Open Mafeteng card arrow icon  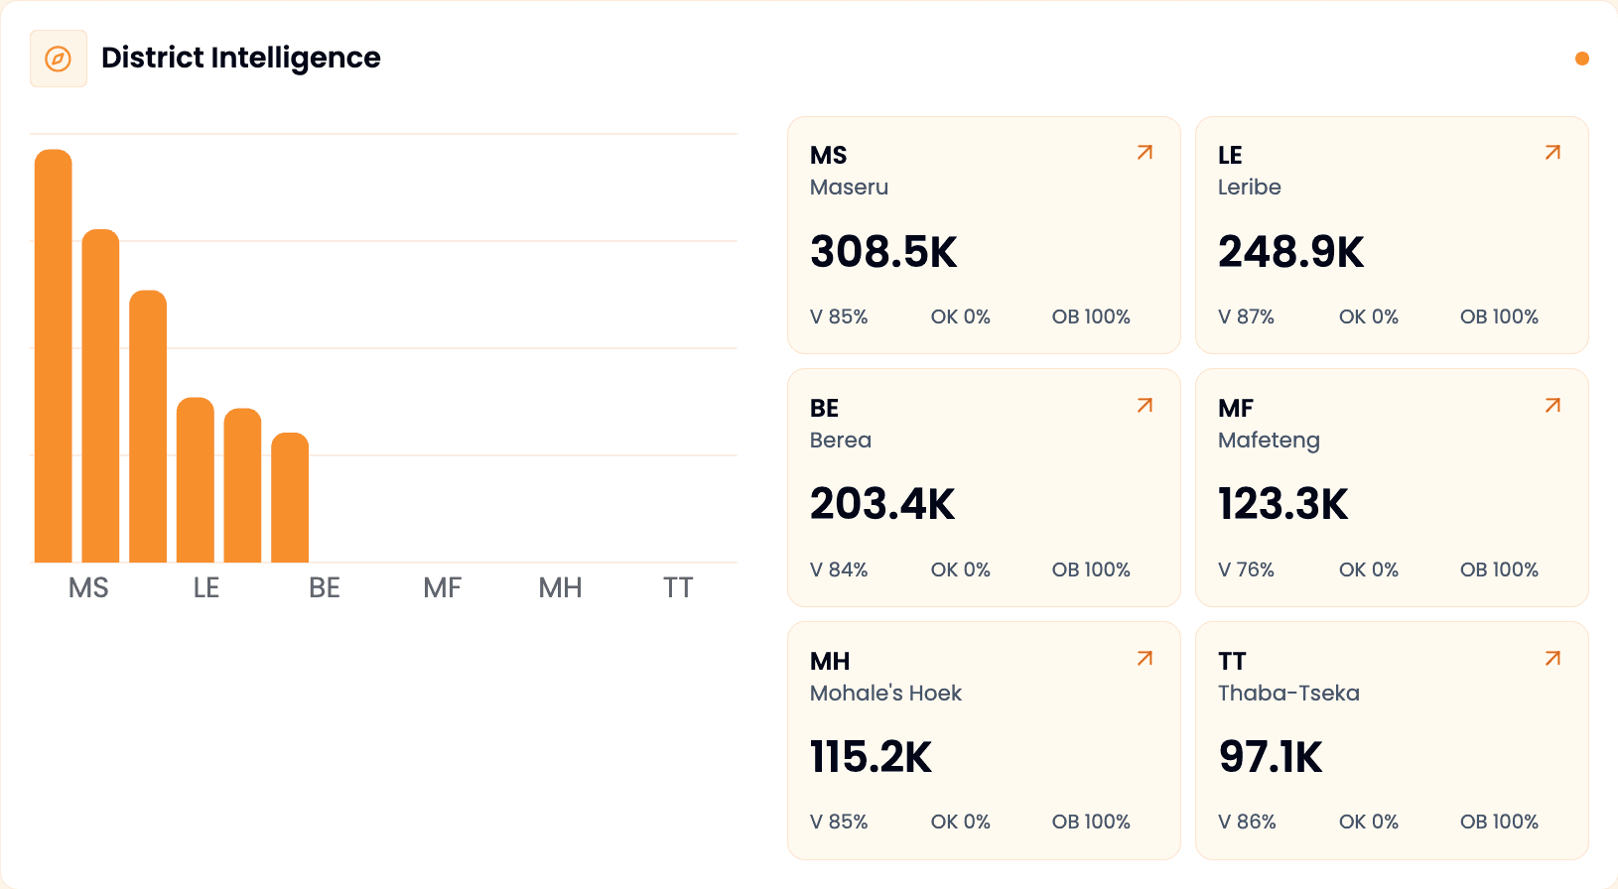(1552, 406)
